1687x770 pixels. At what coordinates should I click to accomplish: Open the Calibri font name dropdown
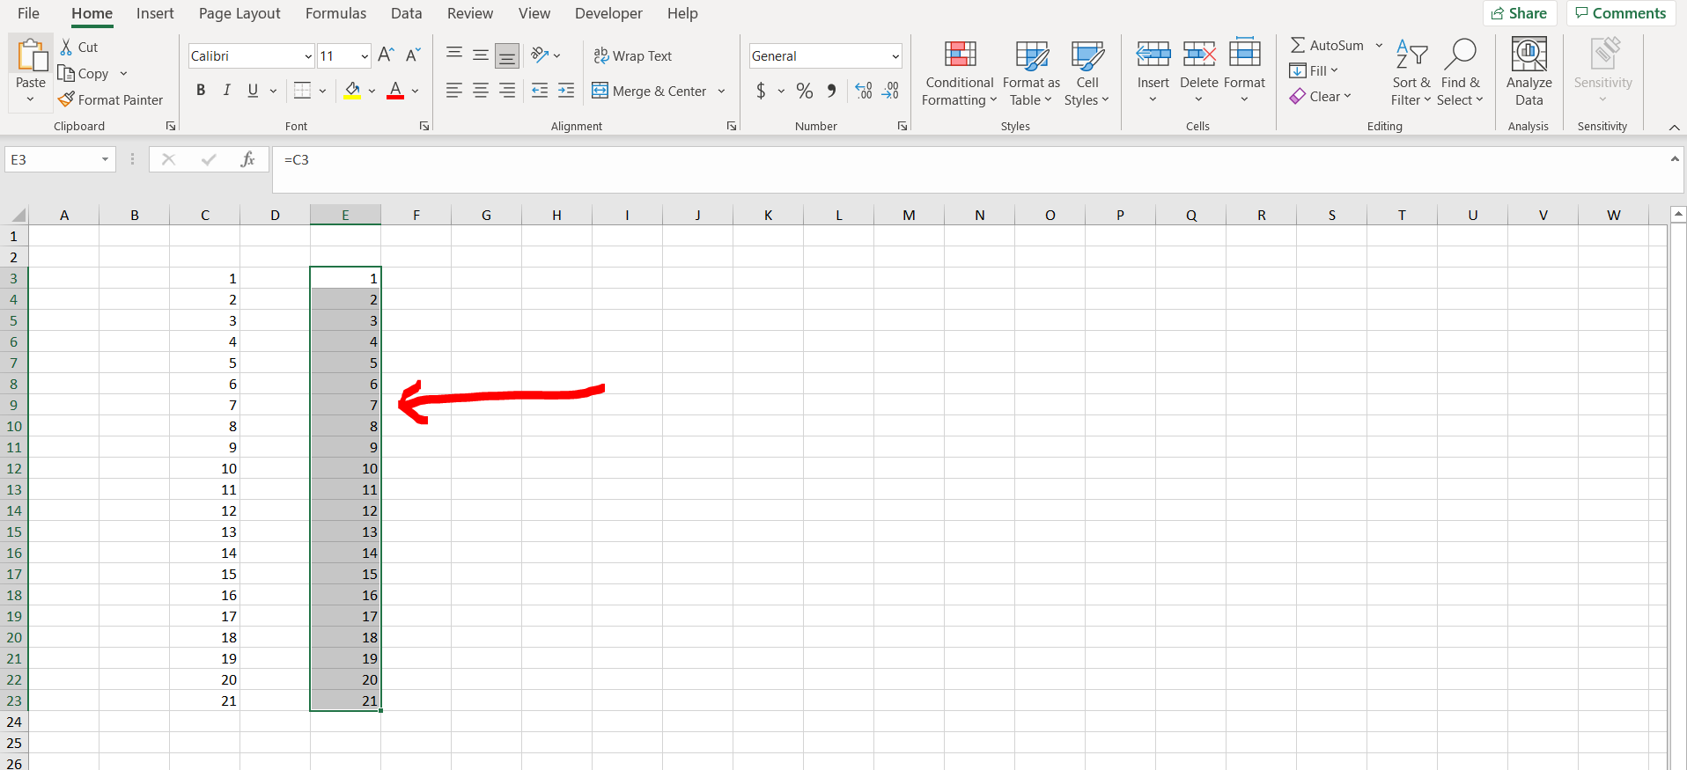click(x=307, y=55)
